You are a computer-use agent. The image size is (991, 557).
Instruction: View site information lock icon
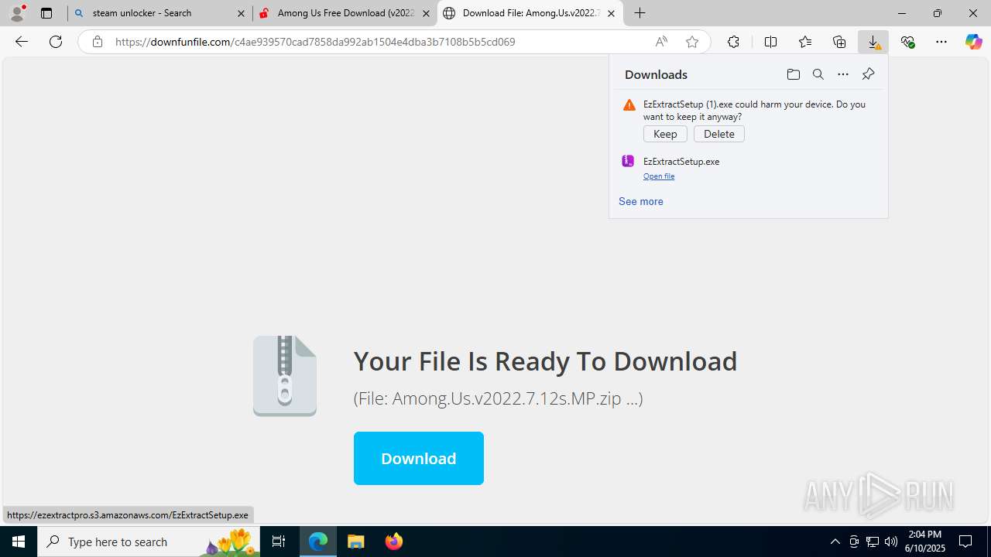point(97,42)
